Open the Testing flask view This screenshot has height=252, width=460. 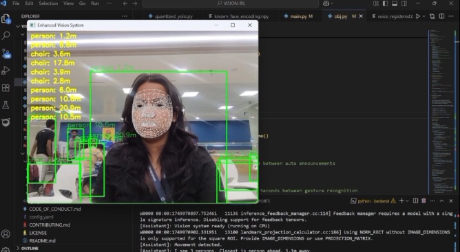[6, 105]
